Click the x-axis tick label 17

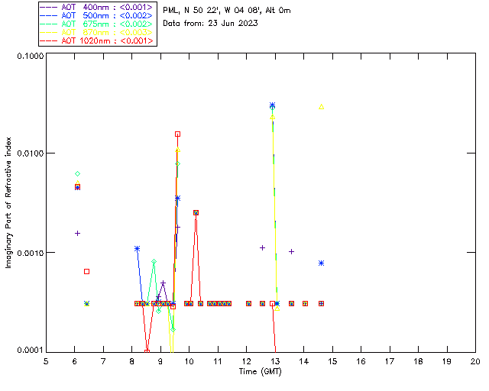point(390,361)
